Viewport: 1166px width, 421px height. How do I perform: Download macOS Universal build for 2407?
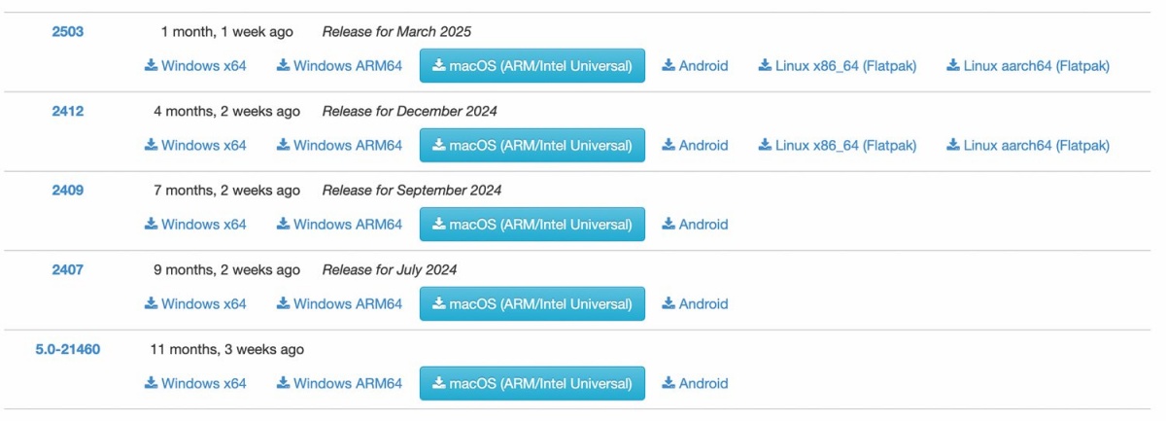[x=532, y=303]
